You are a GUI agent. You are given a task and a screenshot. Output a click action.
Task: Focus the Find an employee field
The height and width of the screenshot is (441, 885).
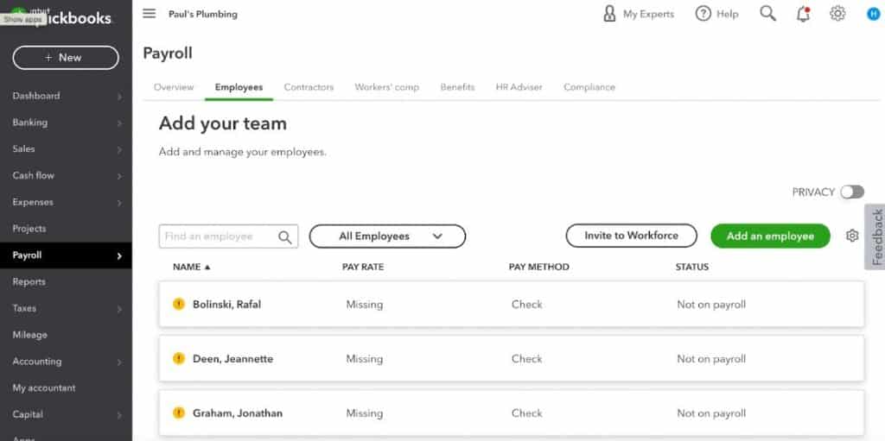pyautogui.click(x=228, y=236)
